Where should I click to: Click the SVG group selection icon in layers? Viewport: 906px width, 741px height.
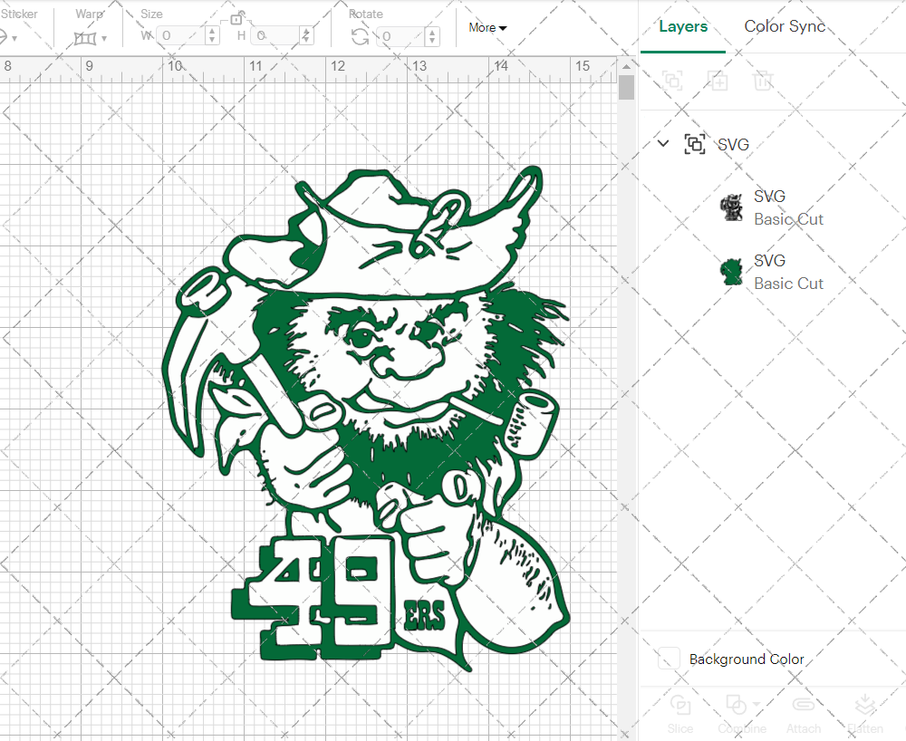(x=695, y=144)
